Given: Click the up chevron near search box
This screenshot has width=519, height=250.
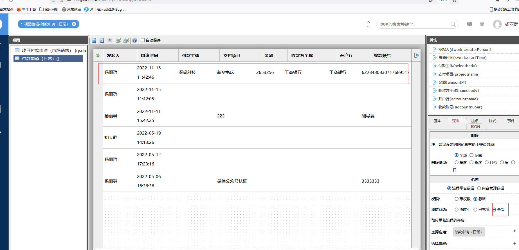Looking at the screenshot, I should click(368, 22).
